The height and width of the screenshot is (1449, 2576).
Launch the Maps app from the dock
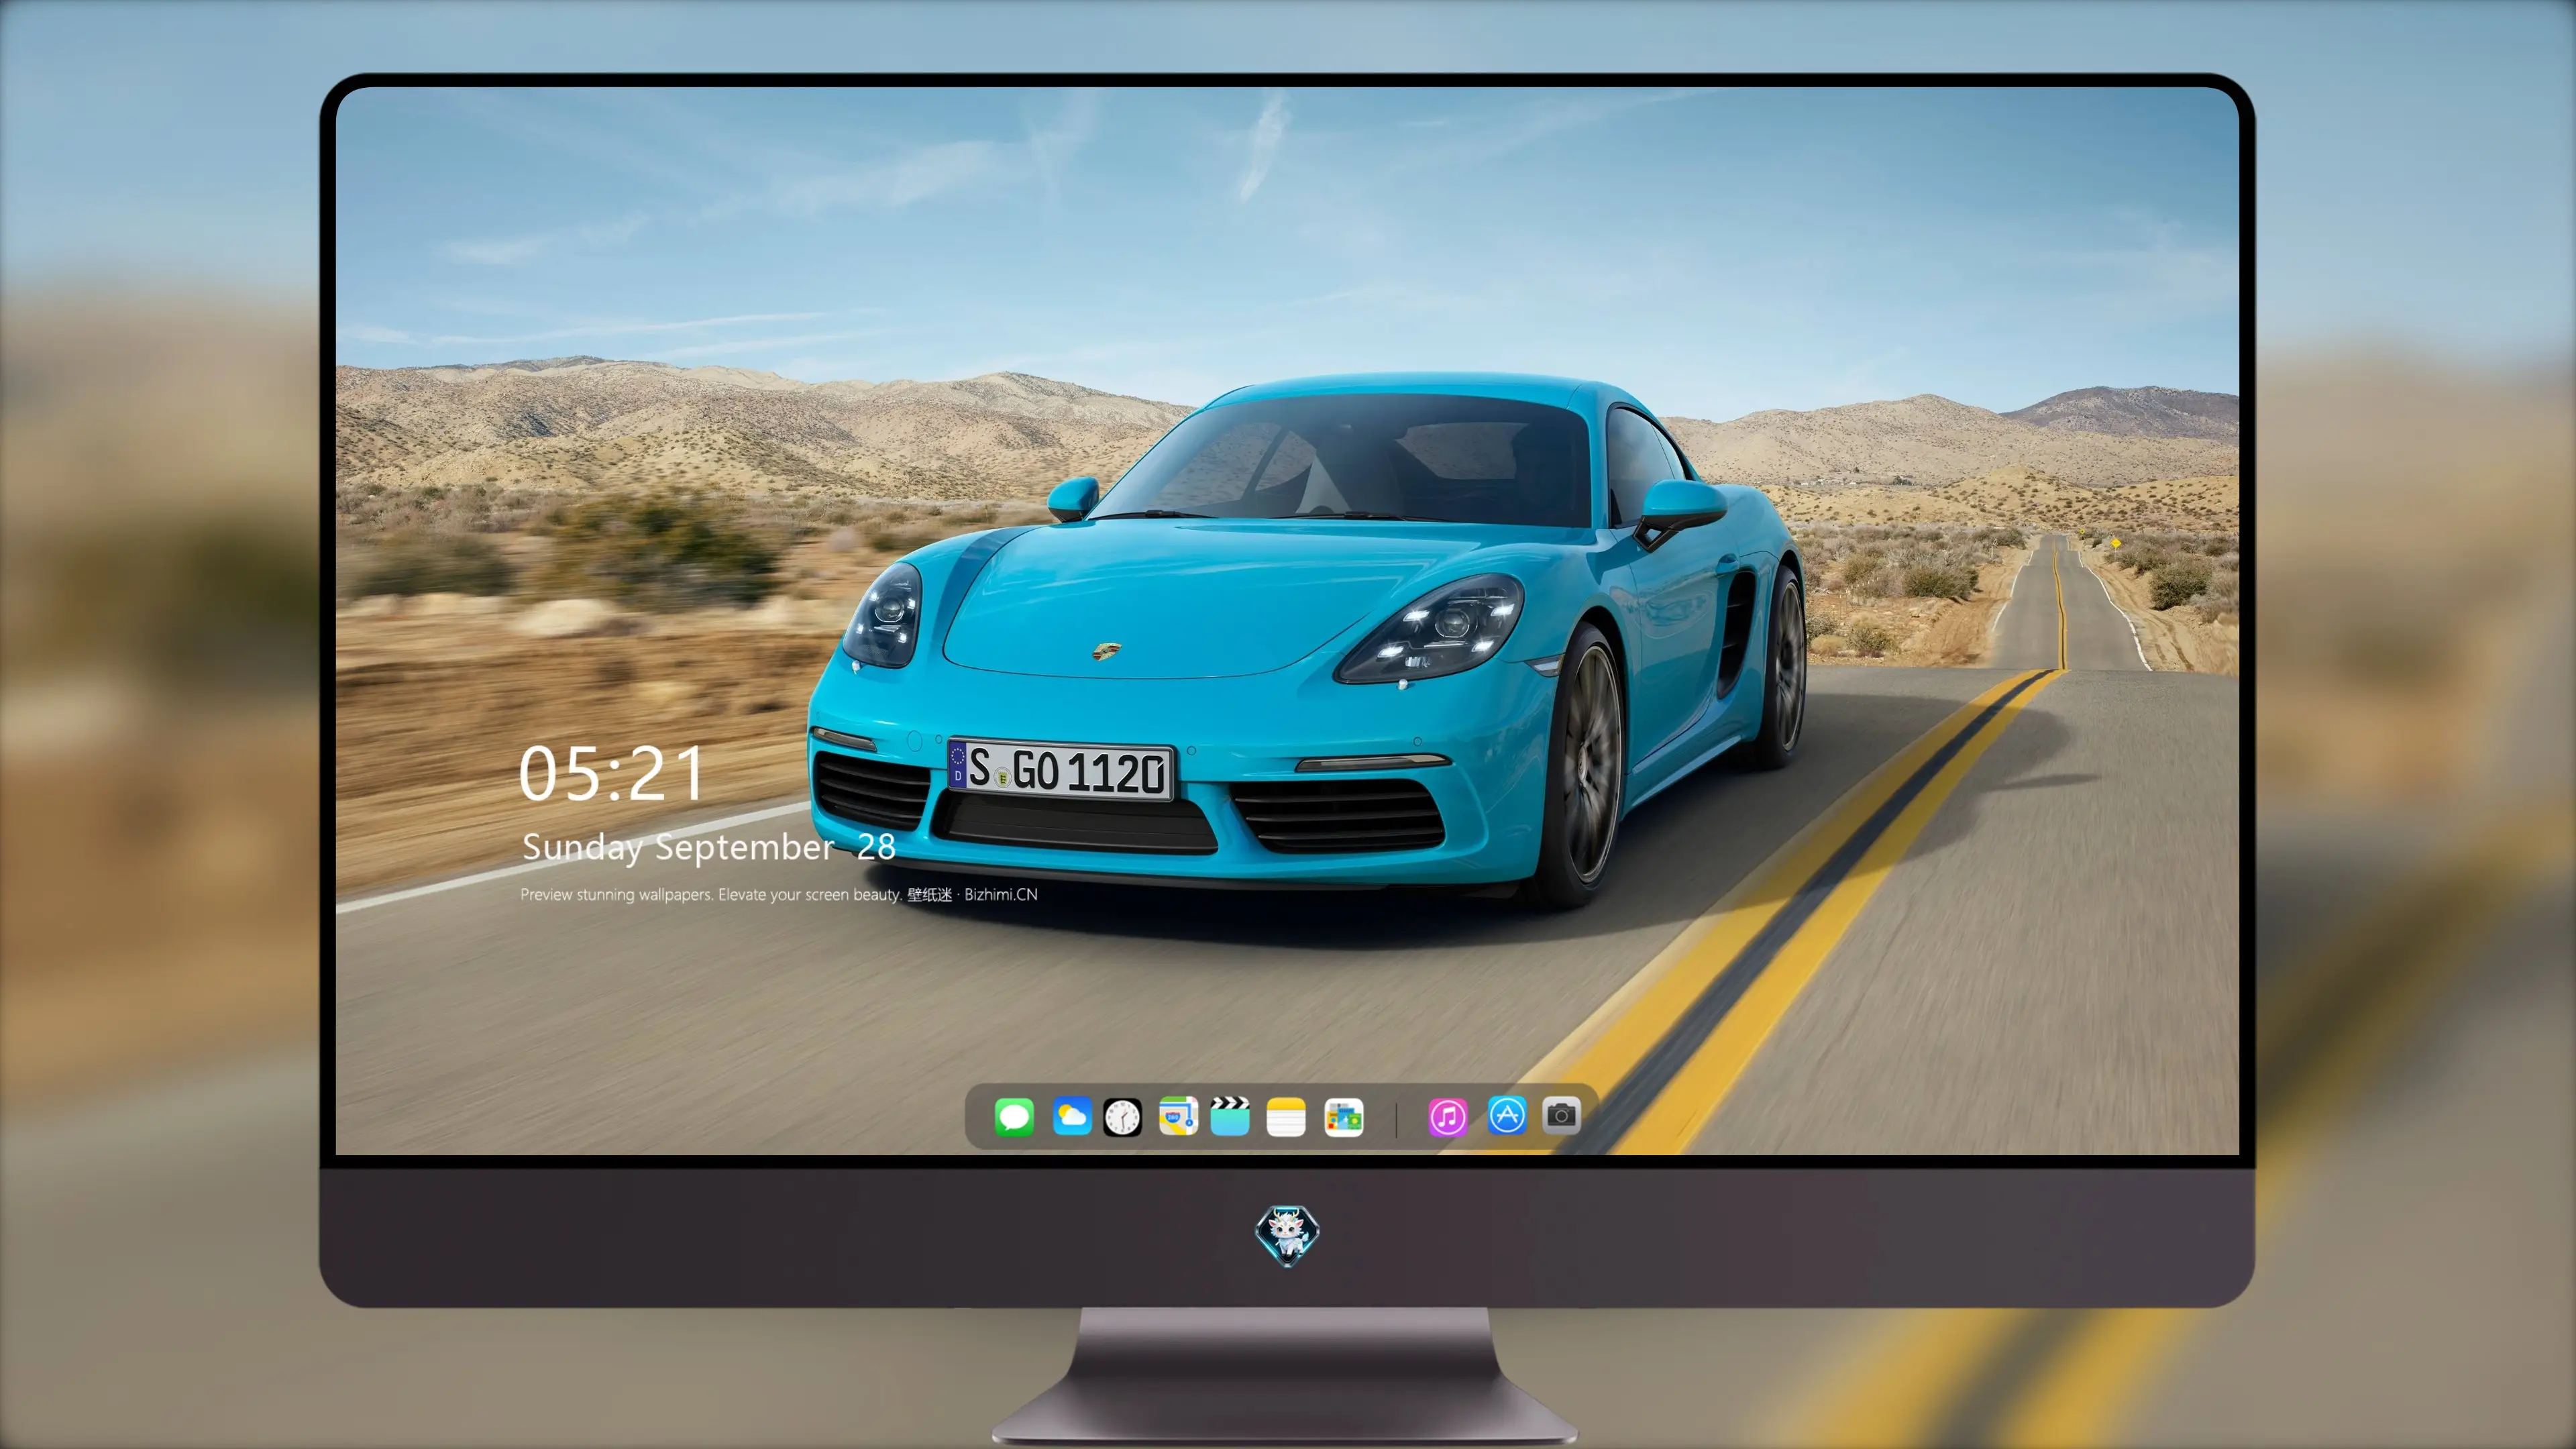point(1178,1116)
